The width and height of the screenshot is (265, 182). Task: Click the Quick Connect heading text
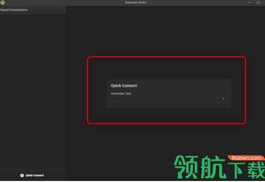(x=124, y=85)
